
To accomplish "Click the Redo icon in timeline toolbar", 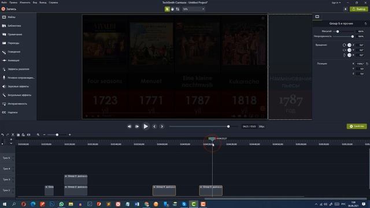I will [8, 135].
